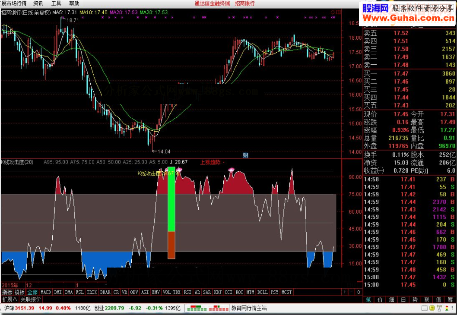Click the 14.04 low price label

[x=164, y=151]
